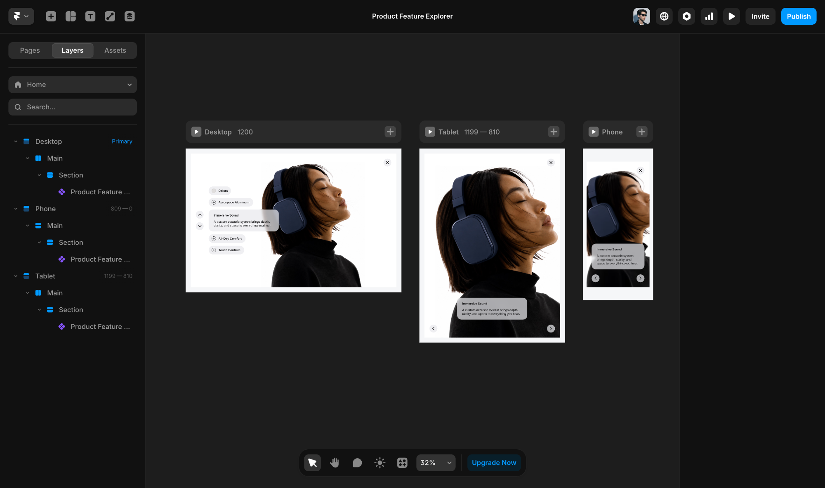Open the Layout tool in the toolbar
825x488 pixels.
(x=71, y=16)
